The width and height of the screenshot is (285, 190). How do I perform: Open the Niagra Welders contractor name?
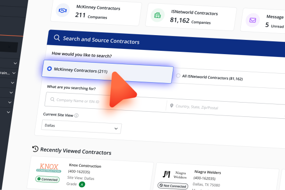(208, 172)
